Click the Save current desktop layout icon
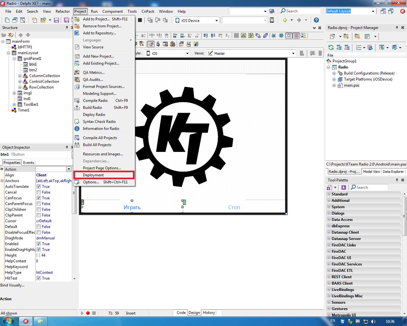This screenshot has height=326, width=407. 383,11
